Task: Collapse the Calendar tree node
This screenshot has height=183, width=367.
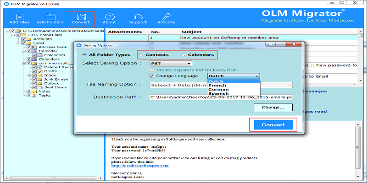Action: click(24, 51)
